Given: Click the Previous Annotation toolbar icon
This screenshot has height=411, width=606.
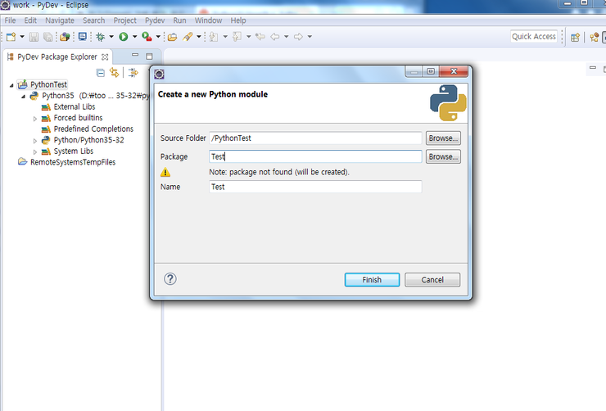Looking at the screenshot, I should coord(237,37).
